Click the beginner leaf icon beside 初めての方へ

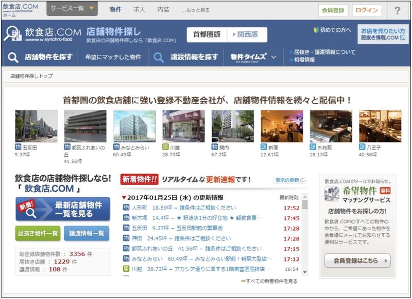[x=316, y=30]
